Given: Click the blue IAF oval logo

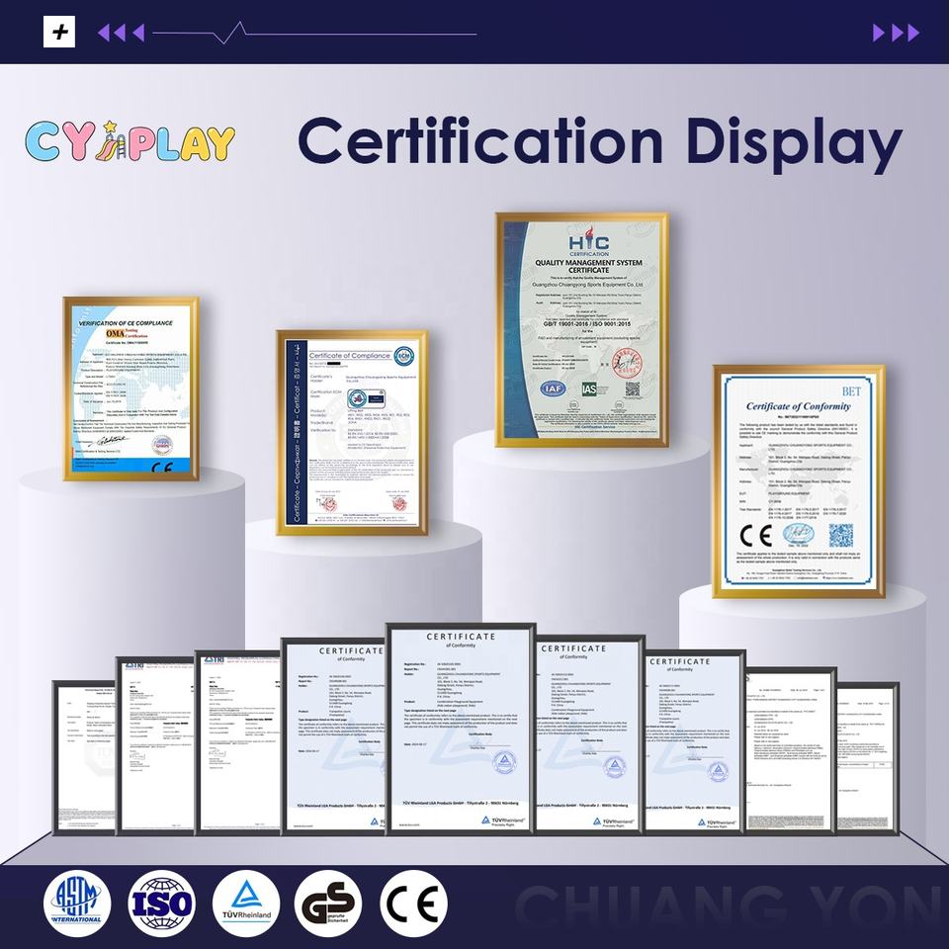Looking at the screenshot, I should [553, 388].
